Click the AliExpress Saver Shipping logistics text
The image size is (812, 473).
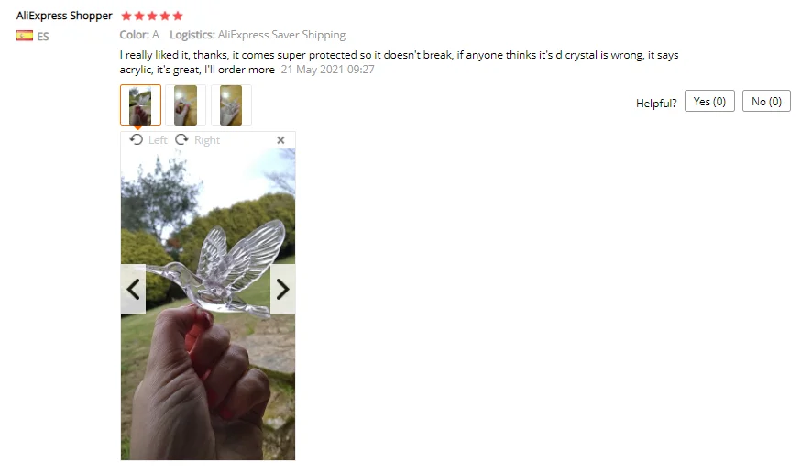pyautogui.click(x=281, y=35)
